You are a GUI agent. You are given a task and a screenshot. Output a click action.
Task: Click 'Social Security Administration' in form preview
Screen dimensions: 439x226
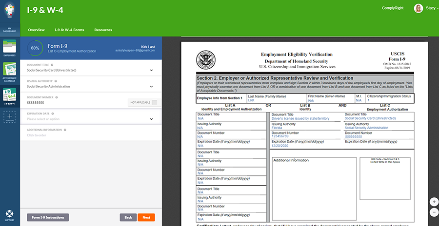pyautogui.click(x=366, y=128)
